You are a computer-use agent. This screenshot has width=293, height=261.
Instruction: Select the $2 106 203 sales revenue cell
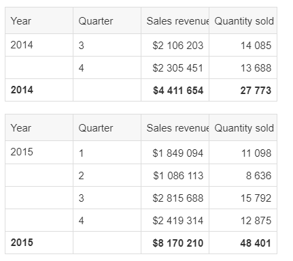tap(175, 45)
